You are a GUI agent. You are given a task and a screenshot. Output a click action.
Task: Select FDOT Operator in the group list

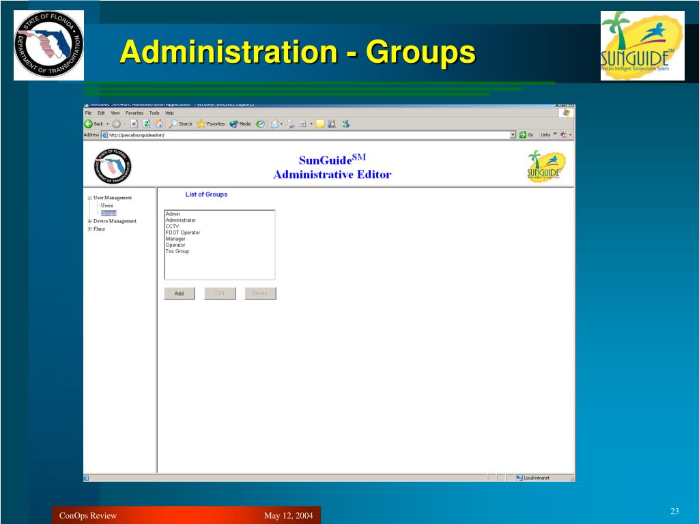pyautogui.click(x=183, y=233)
